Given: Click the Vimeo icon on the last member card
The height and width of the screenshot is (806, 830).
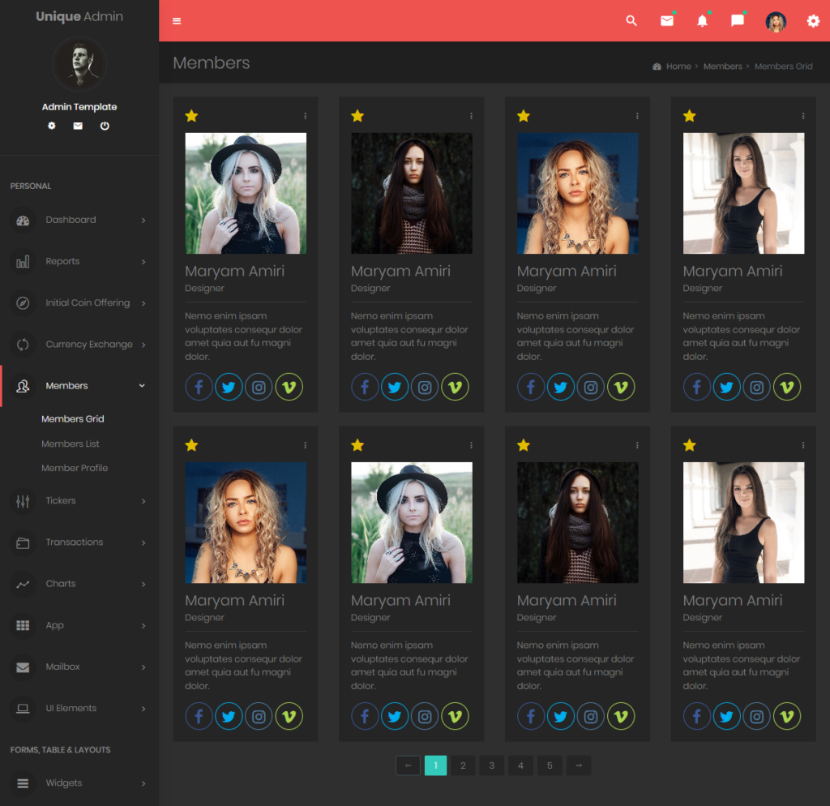Looking at the screenshot, I should click(x=787, y=716).
